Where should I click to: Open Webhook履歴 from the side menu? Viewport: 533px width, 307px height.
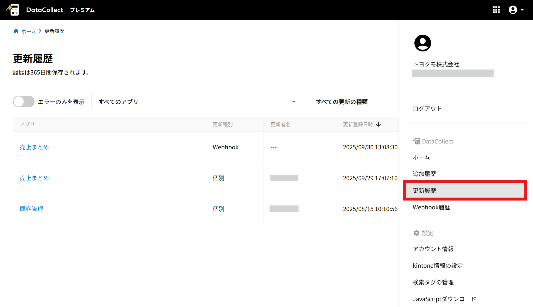(x=431, y=207)
